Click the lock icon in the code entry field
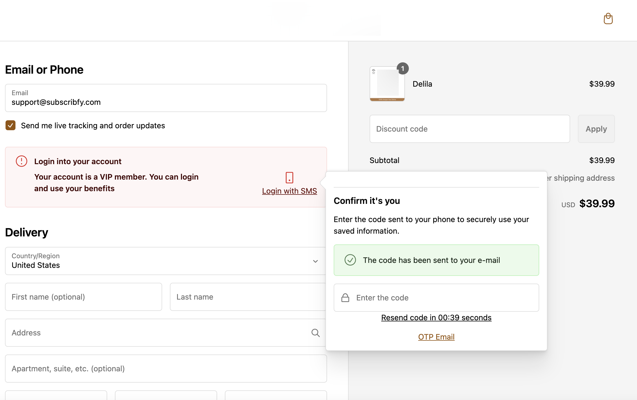This screenshot has height=400, width=637. tap(345, 298)
